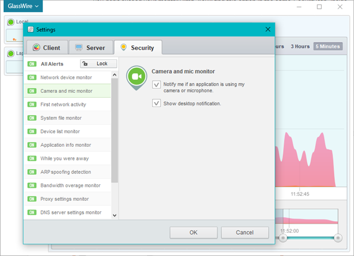
Task: Switch to the Client tab
Action: click(x=47, y=47)
